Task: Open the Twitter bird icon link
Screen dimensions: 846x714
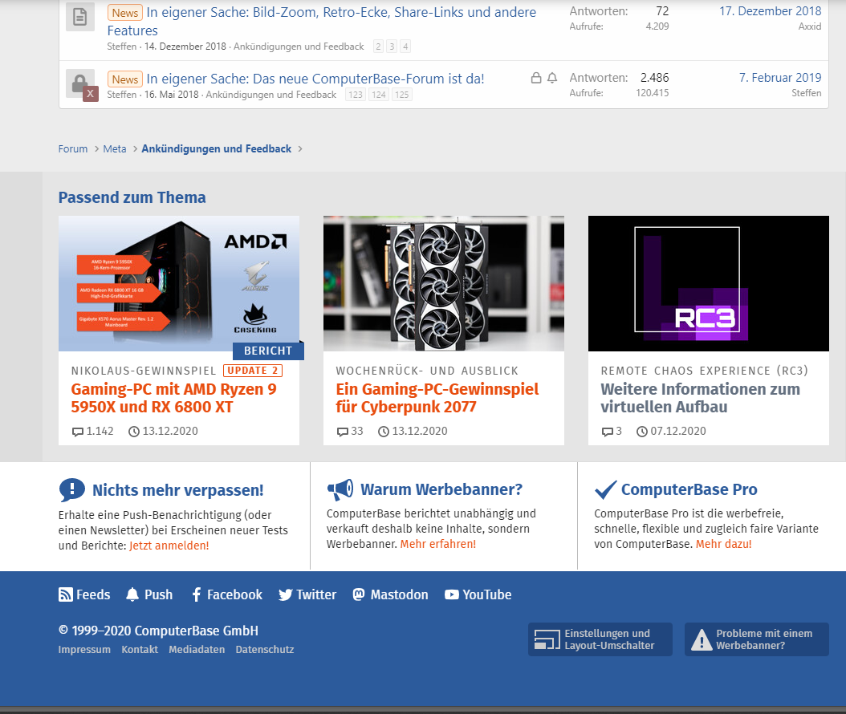Action: coord(286,594)
